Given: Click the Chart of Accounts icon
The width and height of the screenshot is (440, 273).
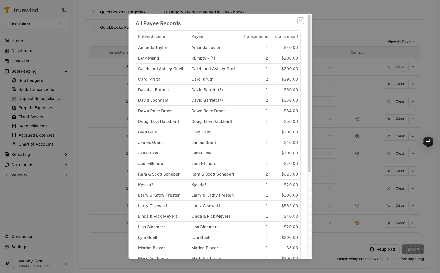Looking at the screenshot, I should pos(14,144).
